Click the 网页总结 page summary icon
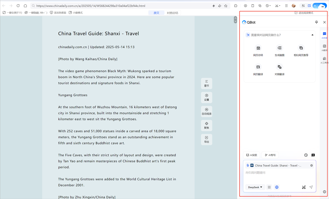 click(258, 48)
